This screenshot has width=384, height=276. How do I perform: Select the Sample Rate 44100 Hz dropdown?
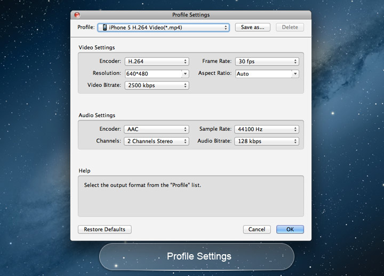coord(267,129)
